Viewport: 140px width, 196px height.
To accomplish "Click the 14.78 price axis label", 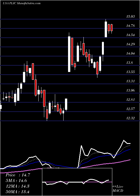I will pyautogui.click(x=130, y=26).
